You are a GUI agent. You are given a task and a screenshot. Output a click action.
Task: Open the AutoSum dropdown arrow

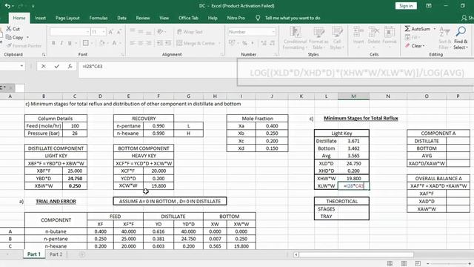coord(435,29)
